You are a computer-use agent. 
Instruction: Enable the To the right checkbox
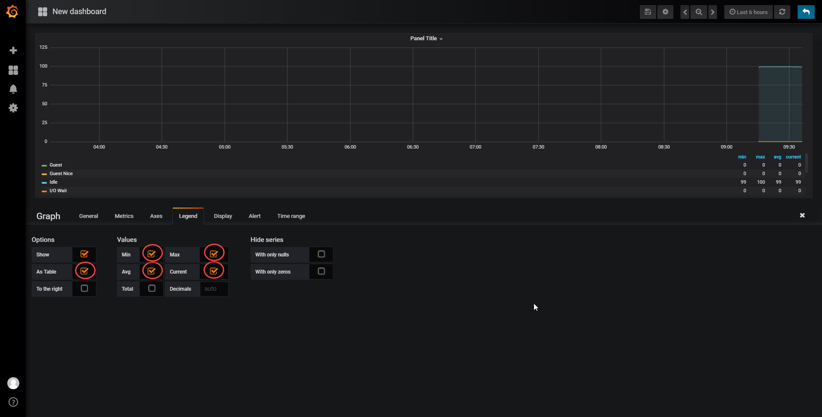coord(84,288)
